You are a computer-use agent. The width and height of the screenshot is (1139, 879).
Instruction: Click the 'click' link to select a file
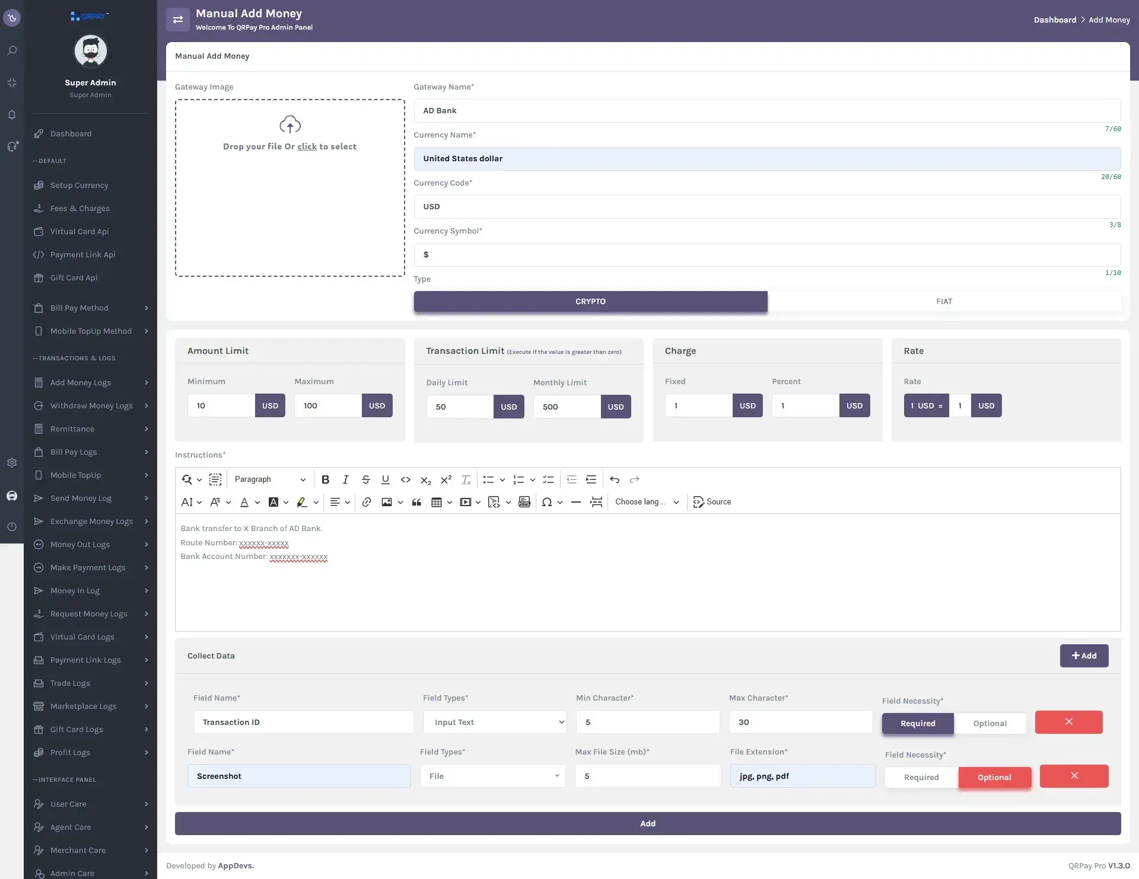pos(307,146)
